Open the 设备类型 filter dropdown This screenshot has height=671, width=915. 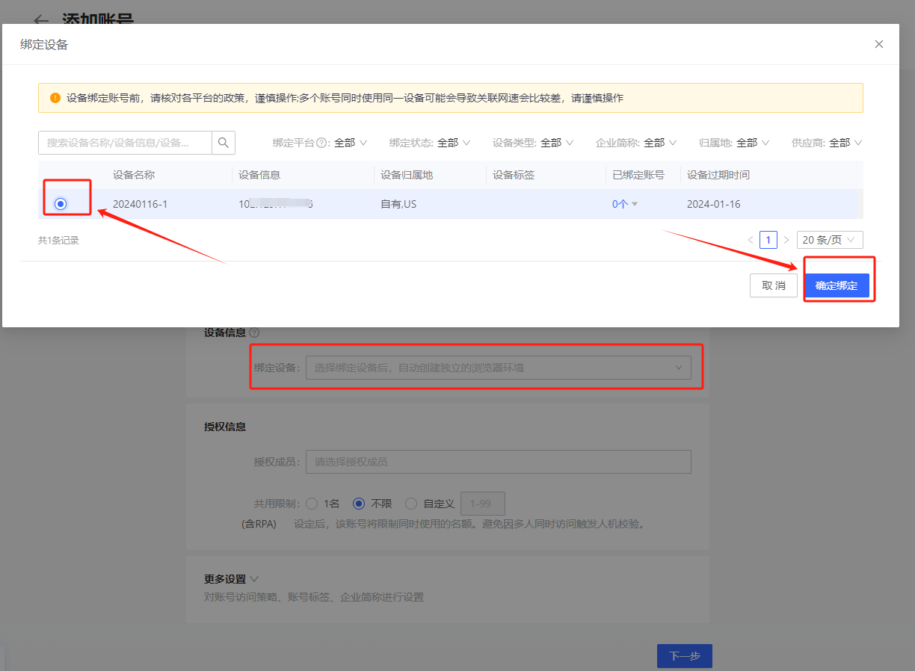click(533, 143)
